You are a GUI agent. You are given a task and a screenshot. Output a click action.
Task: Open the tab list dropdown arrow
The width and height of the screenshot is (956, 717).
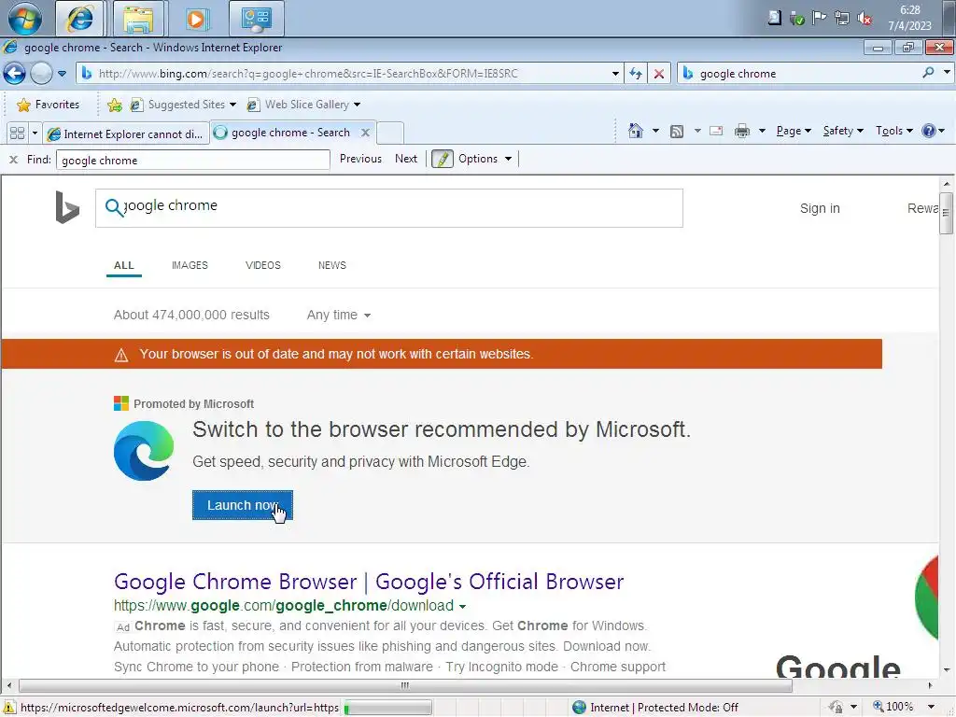35,133
